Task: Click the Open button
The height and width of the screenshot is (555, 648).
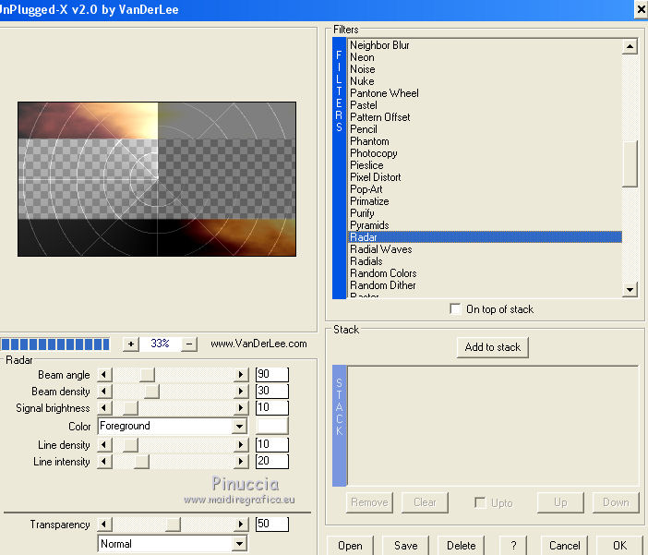Action: coord(350,546)
